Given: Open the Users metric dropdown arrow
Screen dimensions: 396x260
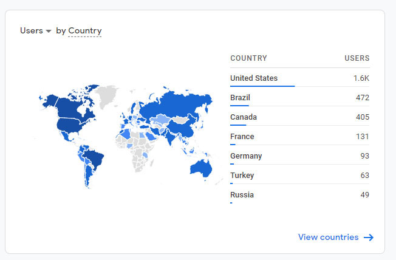Looking at the screenshot, I should coord(49,31).
